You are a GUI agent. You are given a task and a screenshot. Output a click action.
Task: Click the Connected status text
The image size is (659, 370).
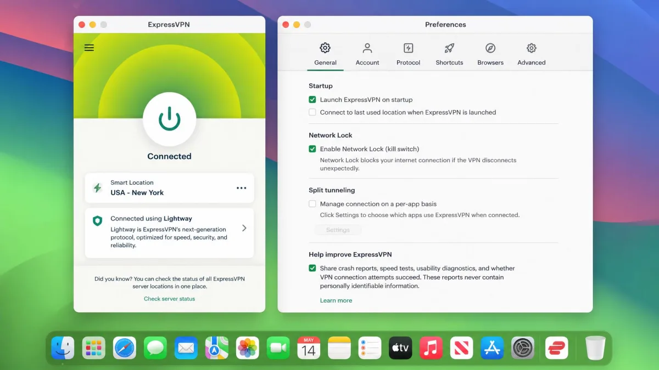pos(169,156)
